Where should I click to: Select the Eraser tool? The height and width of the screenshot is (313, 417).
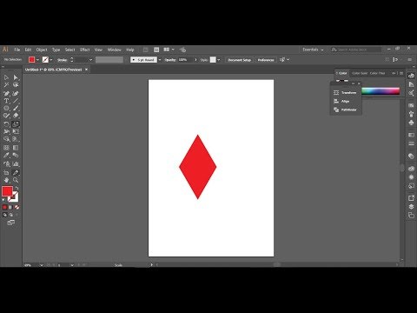click(x=16, y=116)
